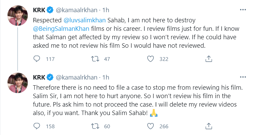254x135 pixels.
Task: Click the KRK display name on second tweet
Action: pos(39,77)
